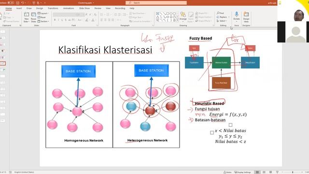The height and width of the screenshot is (174, 309).
Task: Toggle Italic formatting
Action: point(58,20)
